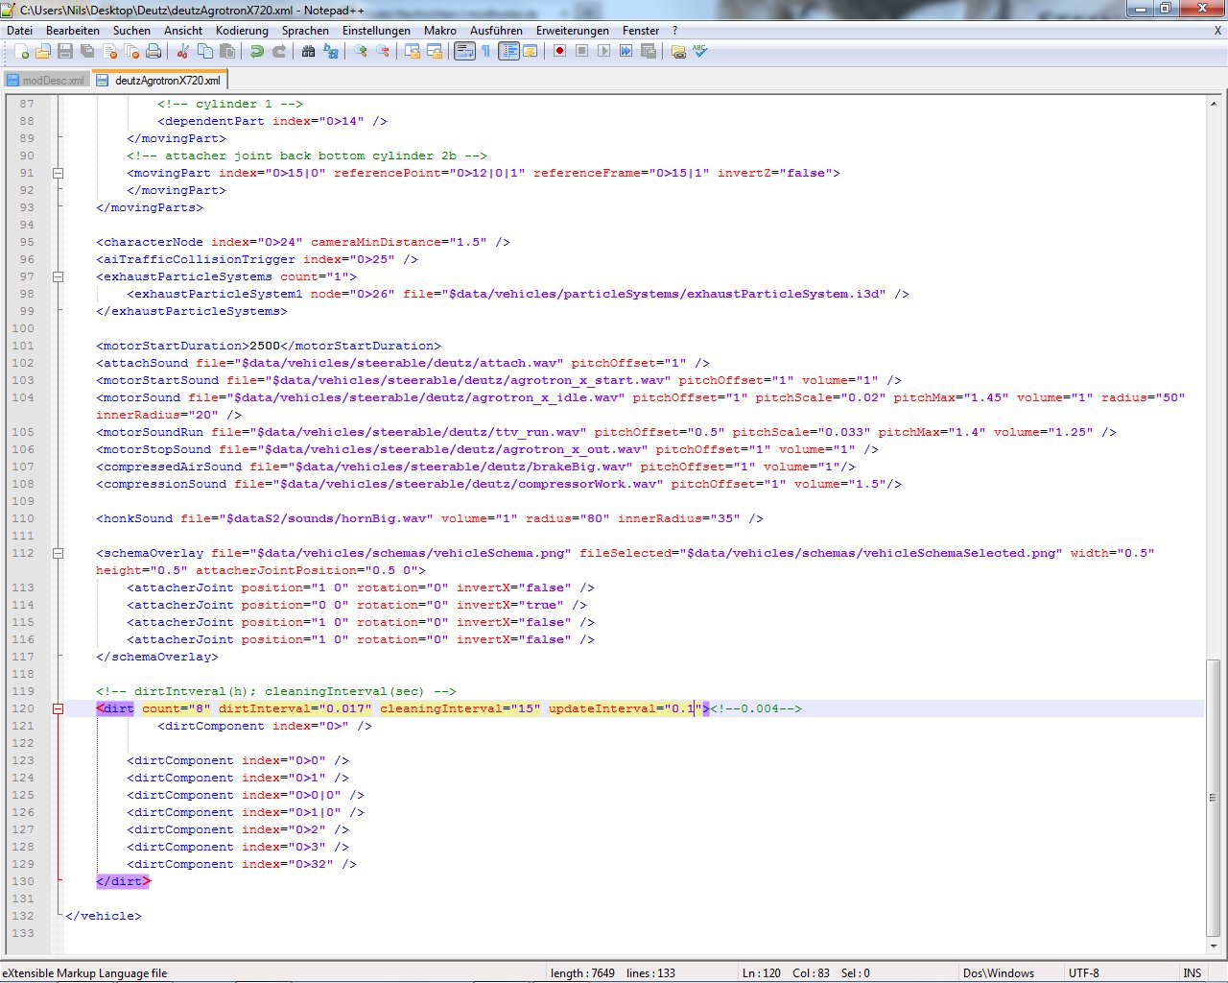Click line number 132 in the margin
Image resolution: width=1228 pixels, height=983 pixels.
point(22,916)
